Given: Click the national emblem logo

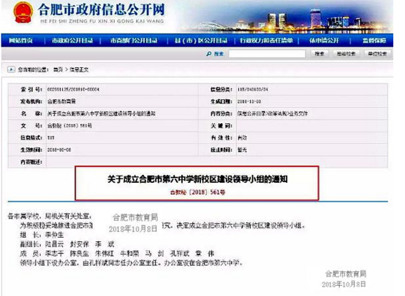Looking at the screenshot, I should click(23, 12).
